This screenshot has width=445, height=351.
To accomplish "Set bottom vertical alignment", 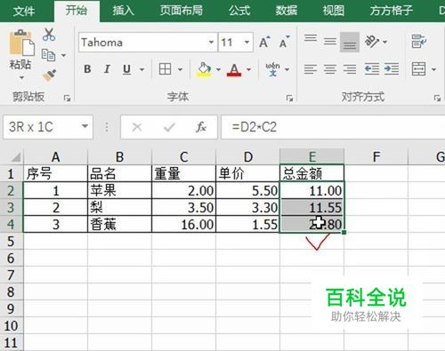I will tap(350, 42).
